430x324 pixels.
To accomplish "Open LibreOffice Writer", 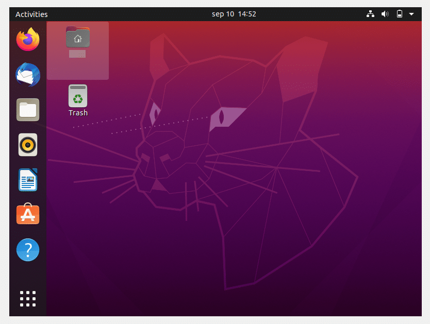I will coord(27,180).
